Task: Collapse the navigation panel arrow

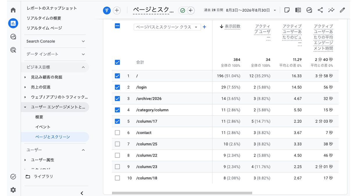Action: (82, 193)
